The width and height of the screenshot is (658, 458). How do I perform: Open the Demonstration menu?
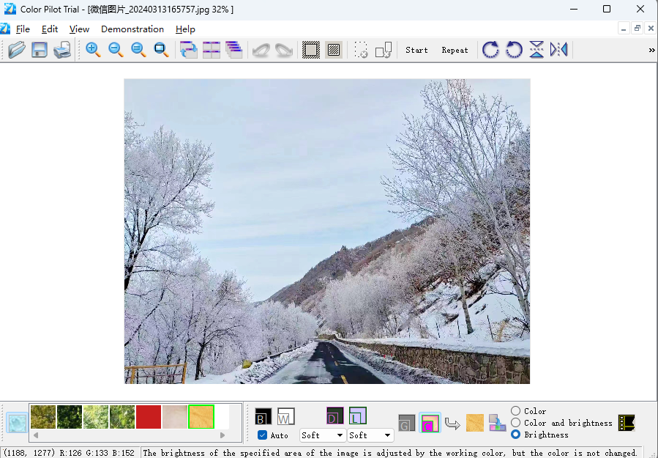pyautogui.click(x=132, y=29)
